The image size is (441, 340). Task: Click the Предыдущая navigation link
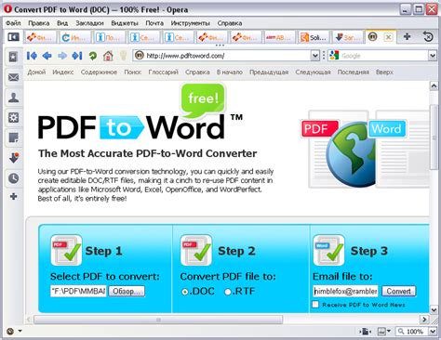[x=269, y=72]
